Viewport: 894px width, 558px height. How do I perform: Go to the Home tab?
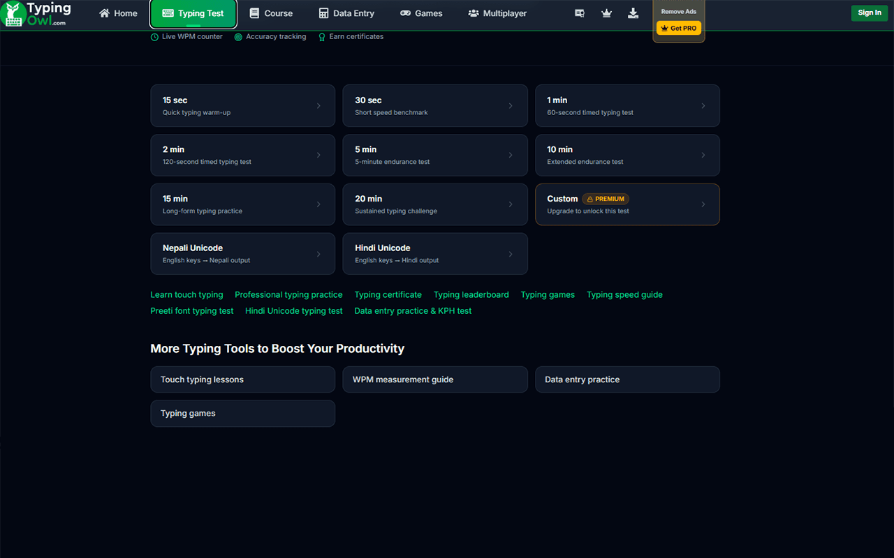click(x=118, y=13)
